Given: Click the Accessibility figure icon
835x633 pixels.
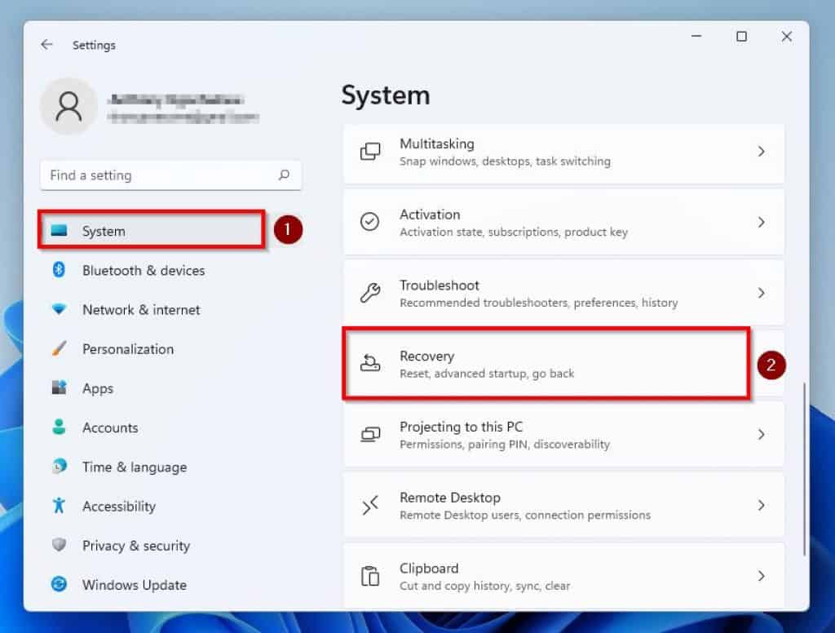Looking at the screenshot, I should (59, 505).
